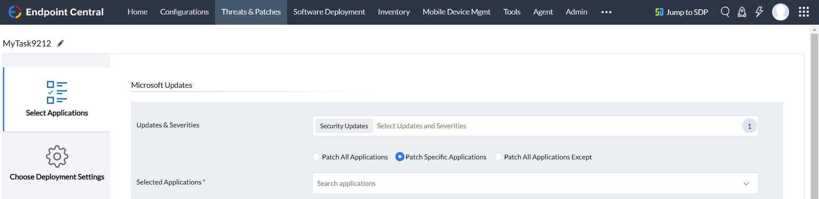Click the Choose Deployment Settings gear icon
The image size is (819, 199).
coord(57,156)
